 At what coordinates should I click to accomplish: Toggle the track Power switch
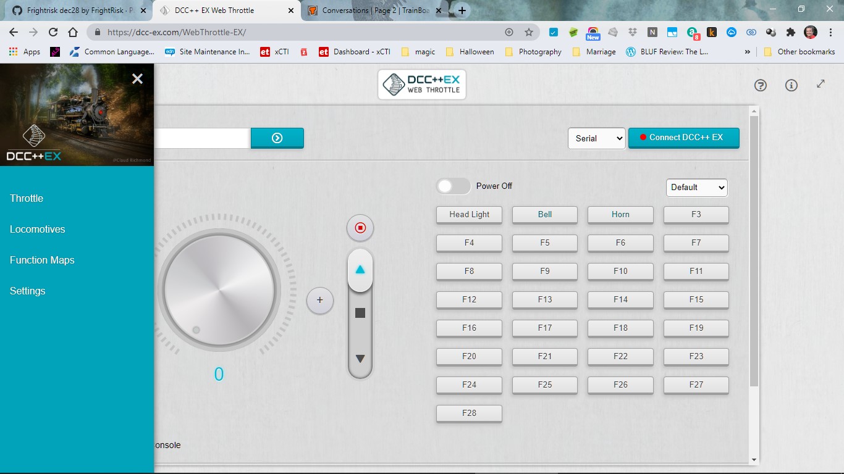point(453,186)
